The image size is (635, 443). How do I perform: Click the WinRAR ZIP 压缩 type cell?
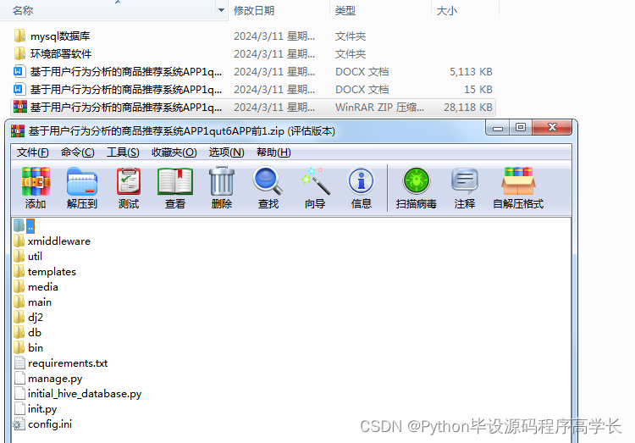[379, 108]
